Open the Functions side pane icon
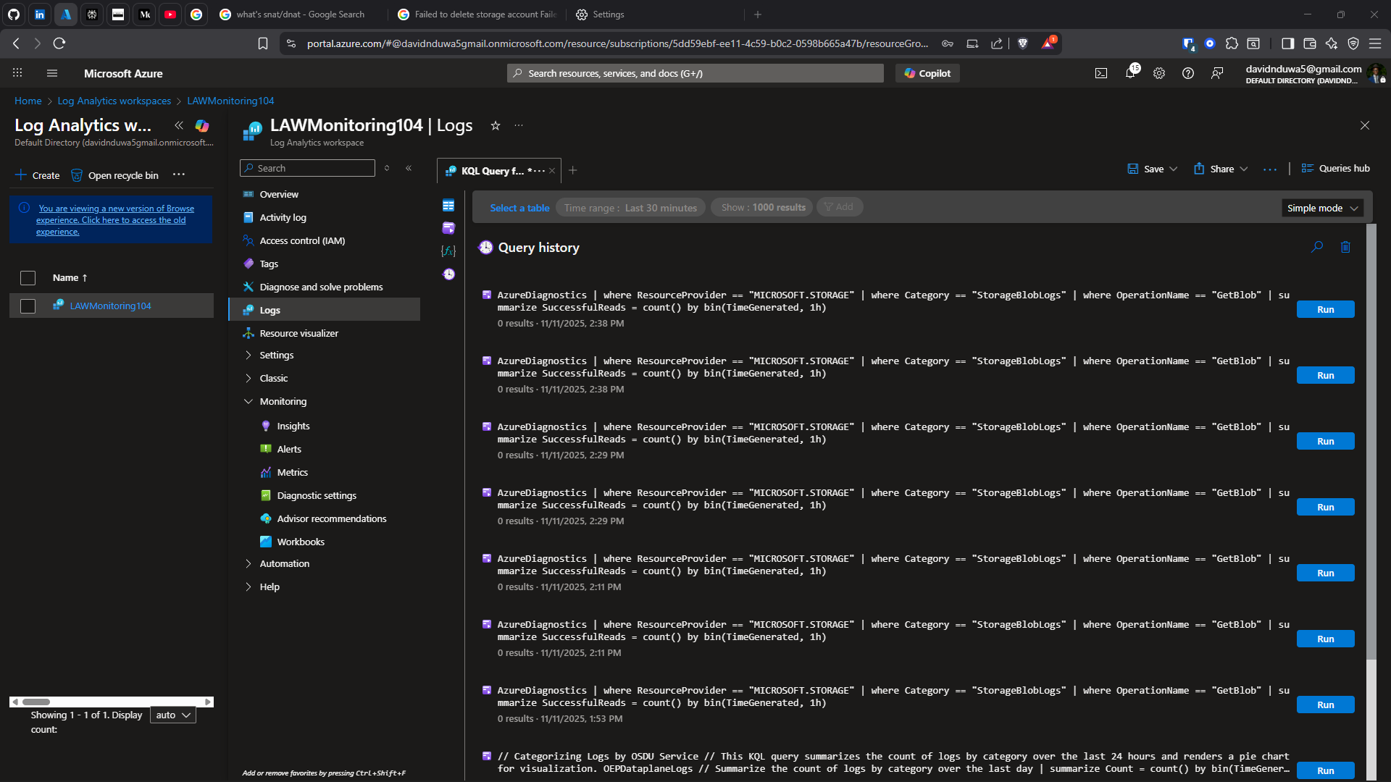1391x782 pixels. pyautogui.click(x=448, y=251)
